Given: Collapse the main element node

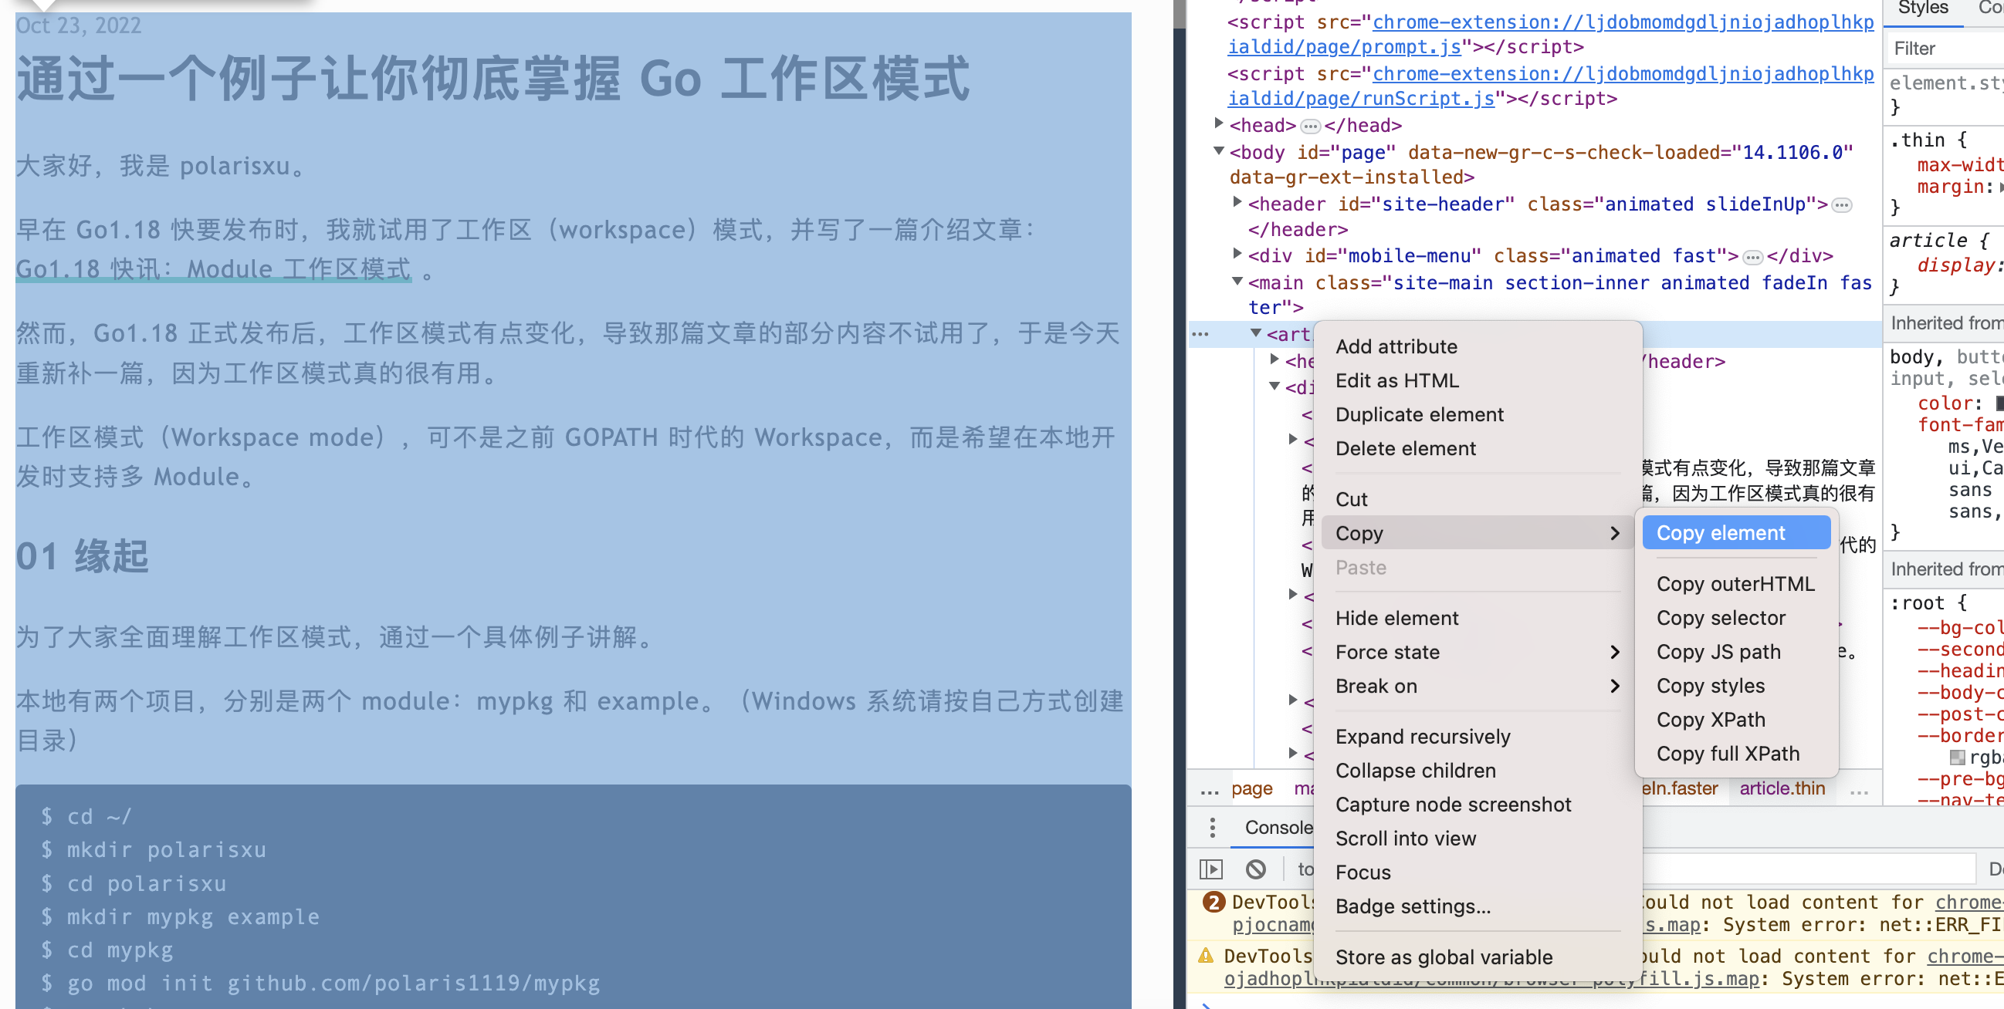Looking at the screenshot, I should 1237,282.
